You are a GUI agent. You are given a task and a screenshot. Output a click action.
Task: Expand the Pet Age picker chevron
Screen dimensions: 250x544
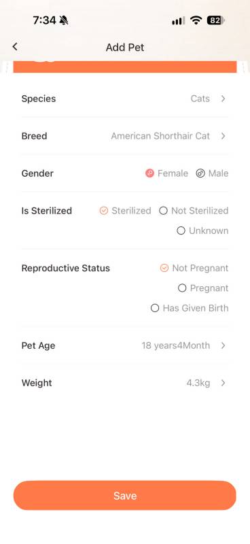point(223,345)
